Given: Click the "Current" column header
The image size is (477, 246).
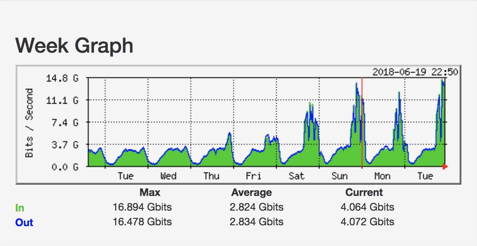Looking at the screenshot, I should click(364, 192).
